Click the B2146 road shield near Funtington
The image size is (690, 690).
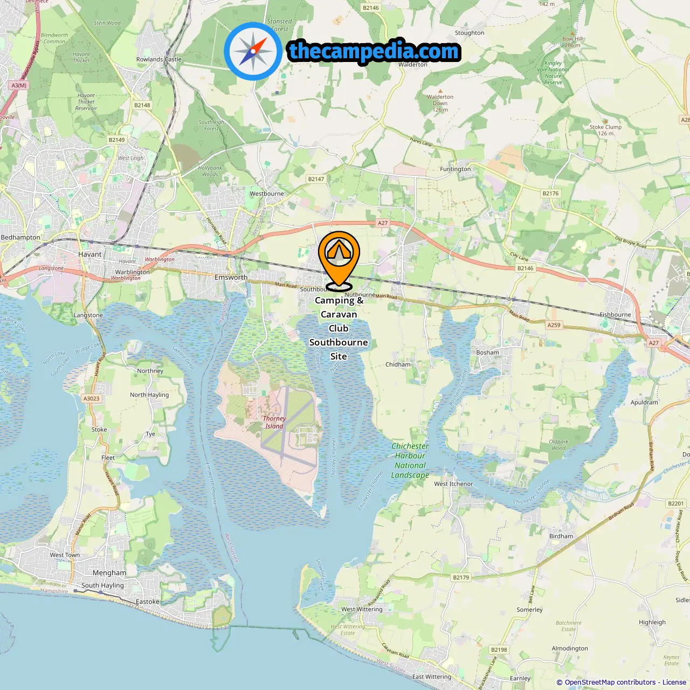point(526,268)
